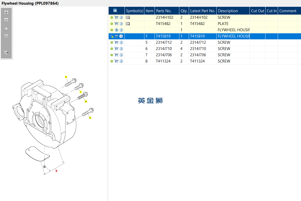The height and width of the screenshot is (201, 301).
Task: Click gears icon in T415819 row
Action: [112, 36]
